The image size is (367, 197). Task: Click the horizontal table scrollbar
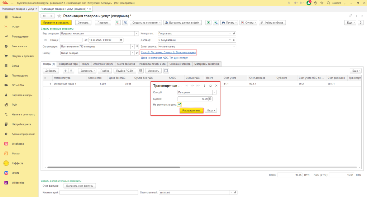click(x=114, y=167)
